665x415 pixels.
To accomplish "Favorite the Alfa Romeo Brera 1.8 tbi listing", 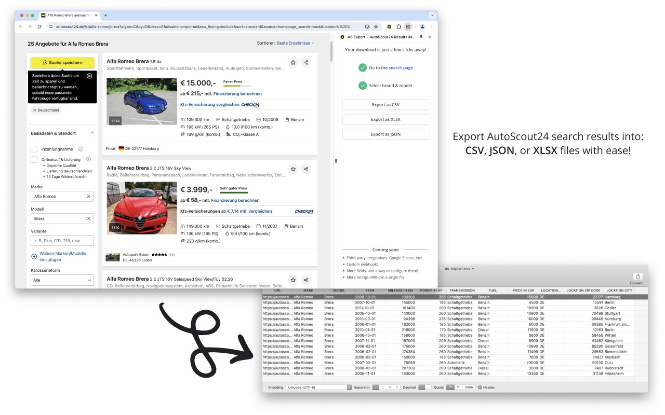I will coord(293,62).
